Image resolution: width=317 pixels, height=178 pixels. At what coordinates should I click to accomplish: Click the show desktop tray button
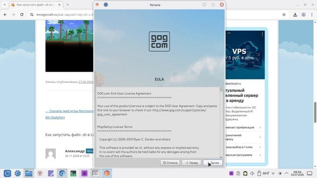coord(310,174)
